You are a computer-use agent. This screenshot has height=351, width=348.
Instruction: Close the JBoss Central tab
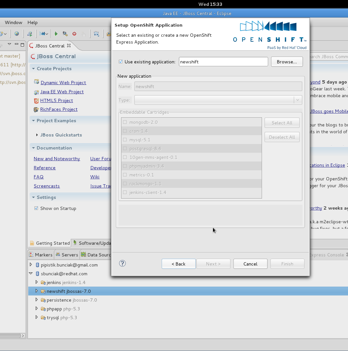[69, 45]
